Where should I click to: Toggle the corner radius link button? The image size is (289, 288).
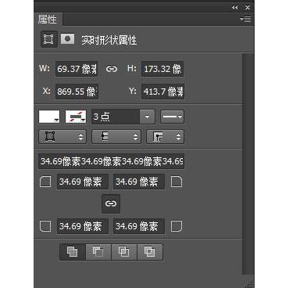[x=111, y=203]
